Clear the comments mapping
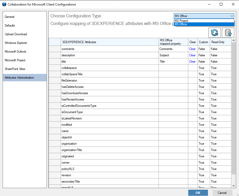239x196 pixels. (192, 49)
